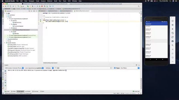Screen dimensions: 179x100
Task: Take an emulator screenshot with the camera icon
Action: coord(173,41)
